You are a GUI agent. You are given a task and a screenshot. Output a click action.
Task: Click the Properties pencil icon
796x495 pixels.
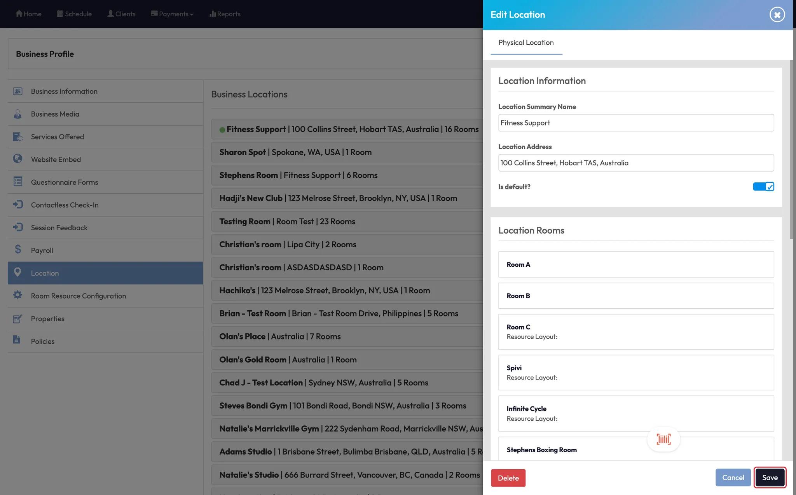[x=17, y=318]
